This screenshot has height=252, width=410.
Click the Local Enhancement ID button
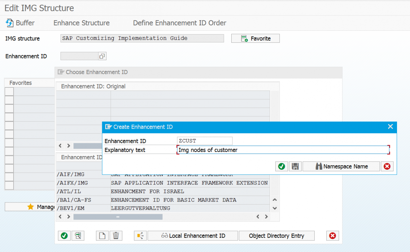point(192,235)
